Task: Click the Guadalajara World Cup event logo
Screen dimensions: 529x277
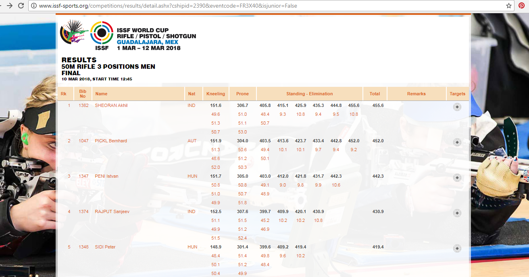Action: (74, 32)
